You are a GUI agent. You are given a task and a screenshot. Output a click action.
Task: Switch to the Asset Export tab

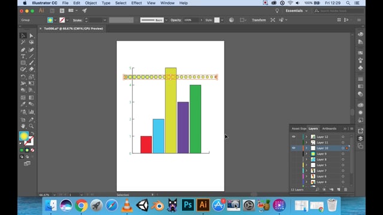[x=299, y=128]
